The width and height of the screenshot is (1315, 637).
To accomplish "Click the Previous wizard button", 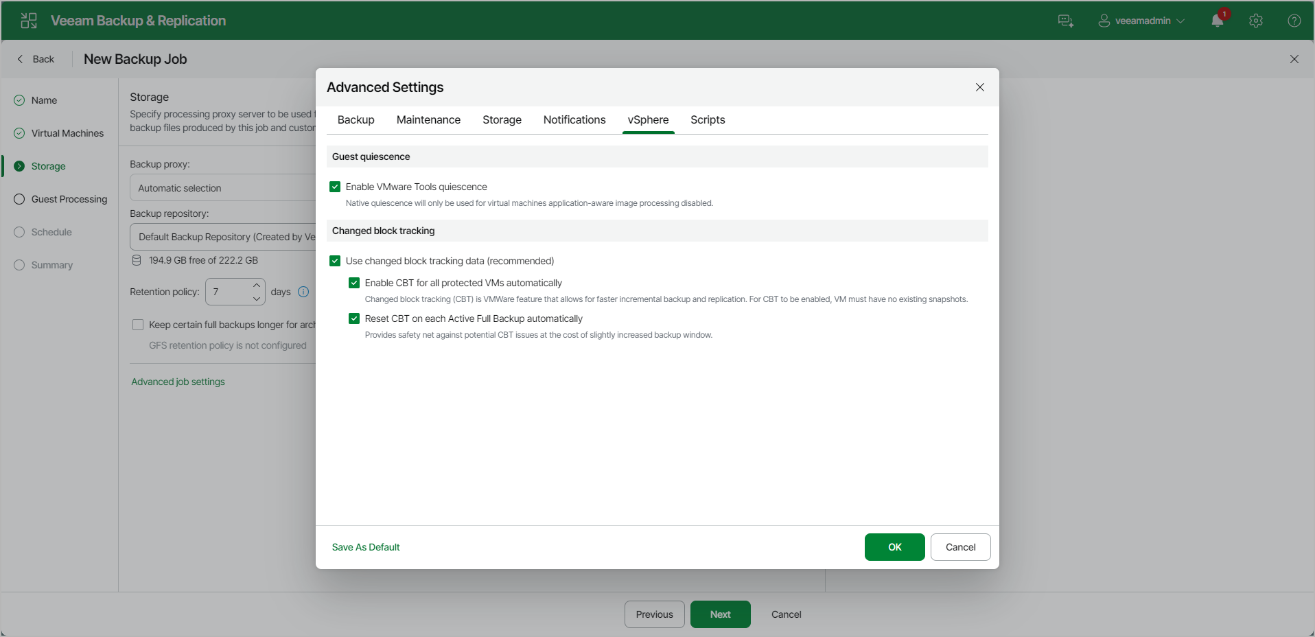I will point(654,614).
